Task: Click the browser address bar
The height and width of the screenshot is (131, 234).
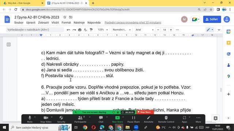Action: click(110, 9)
